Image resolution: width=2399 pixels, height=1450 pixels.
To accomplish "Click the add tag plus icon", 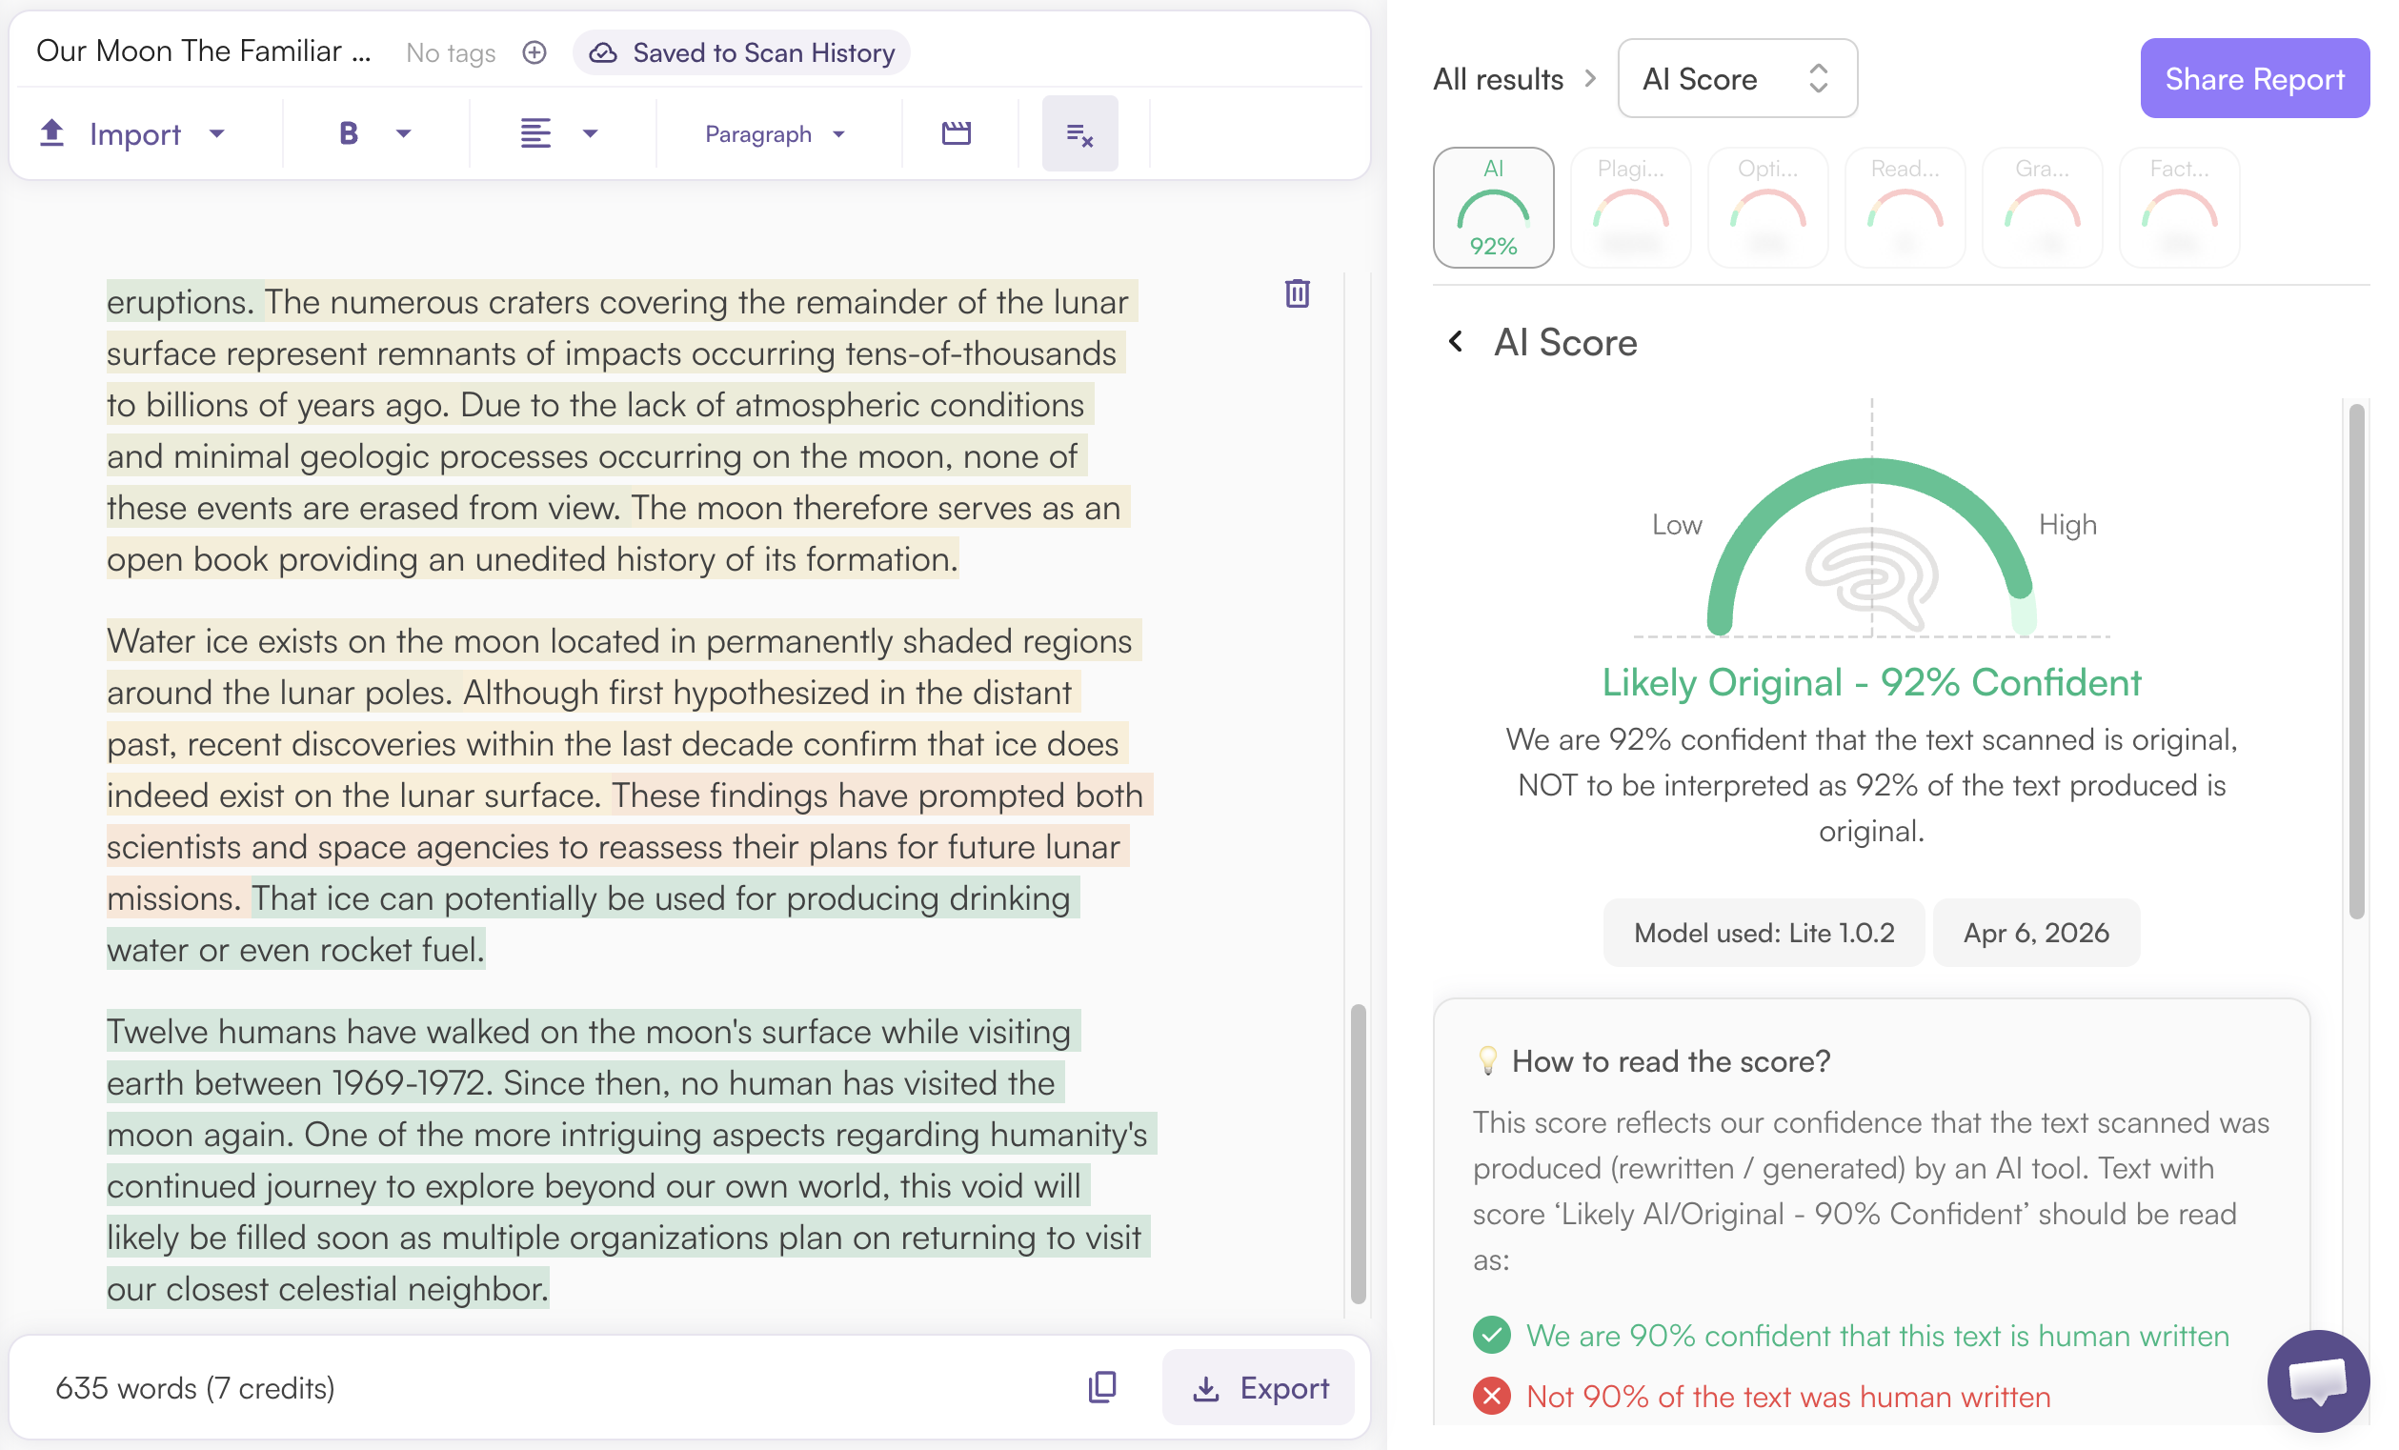I will click(534, 52).
